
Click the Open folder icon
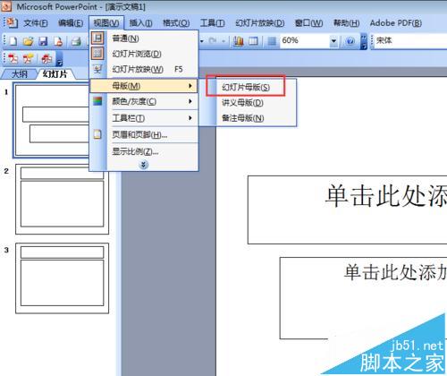tap(29, 41)
